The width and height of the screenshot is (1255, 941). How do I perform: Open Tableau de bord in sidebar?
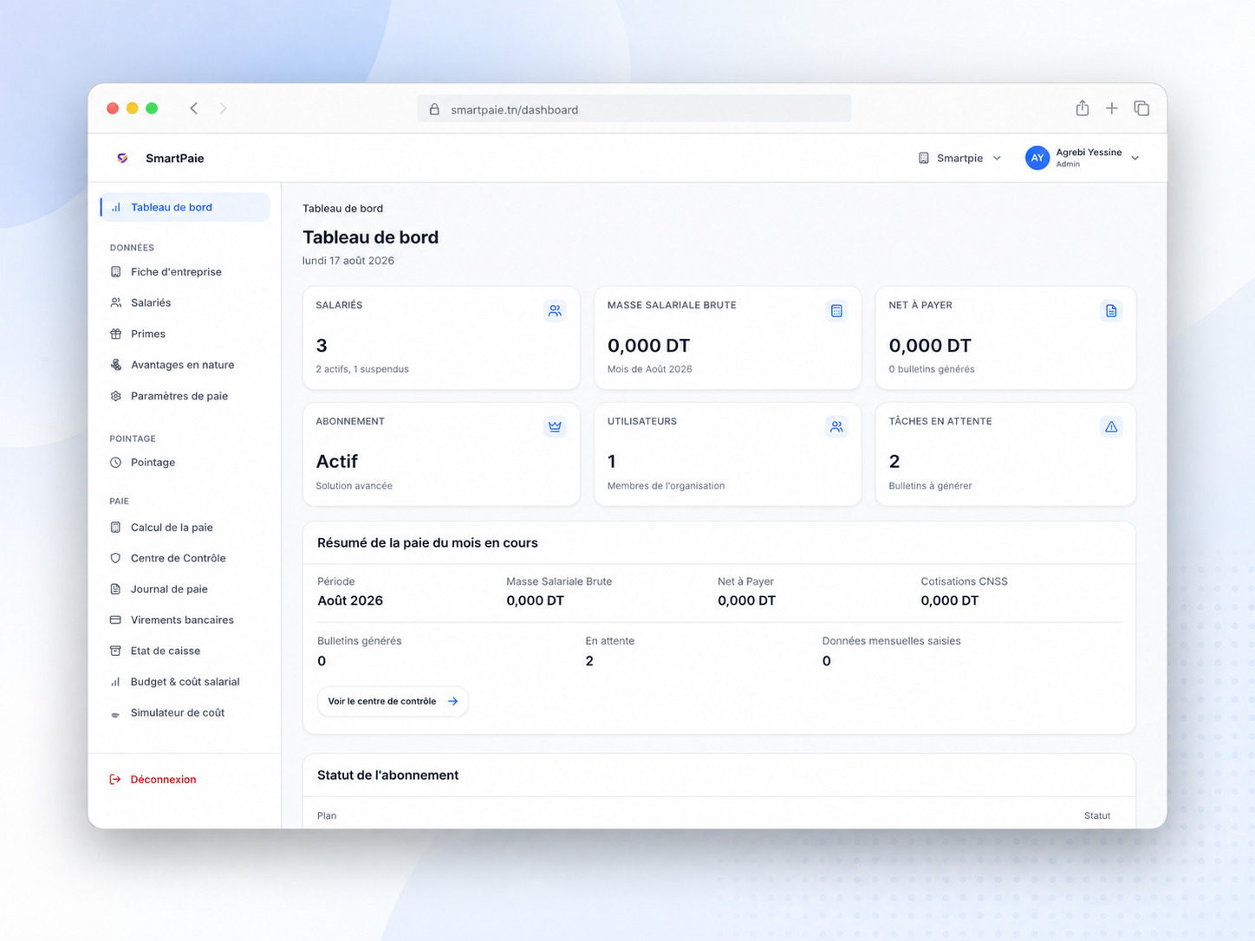pyautogui.click(x=185, y=207)
